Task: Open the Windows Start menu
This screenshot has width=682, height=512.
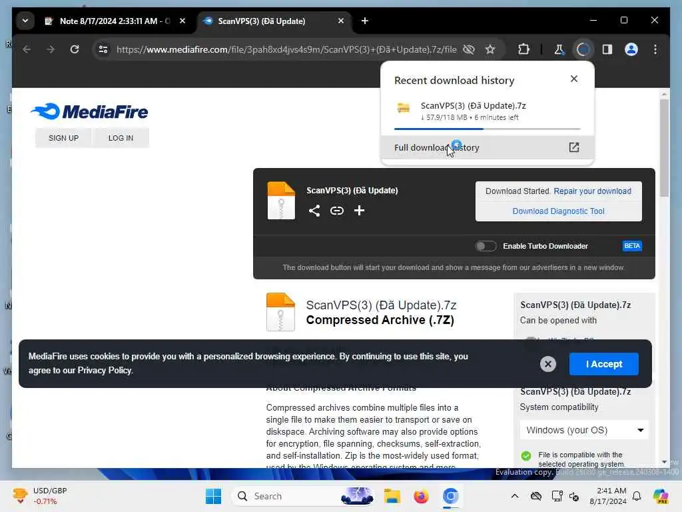Action: pos(213,496)
